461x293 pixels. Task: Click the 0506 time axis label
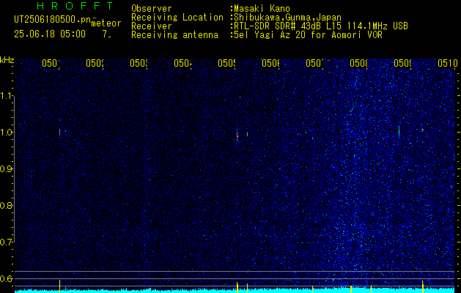pos(270,63)
